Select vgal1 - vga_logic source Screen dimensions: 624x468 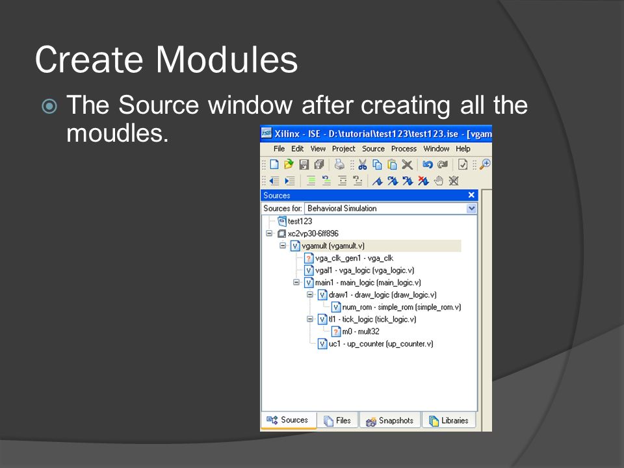[x=359, y=270]
